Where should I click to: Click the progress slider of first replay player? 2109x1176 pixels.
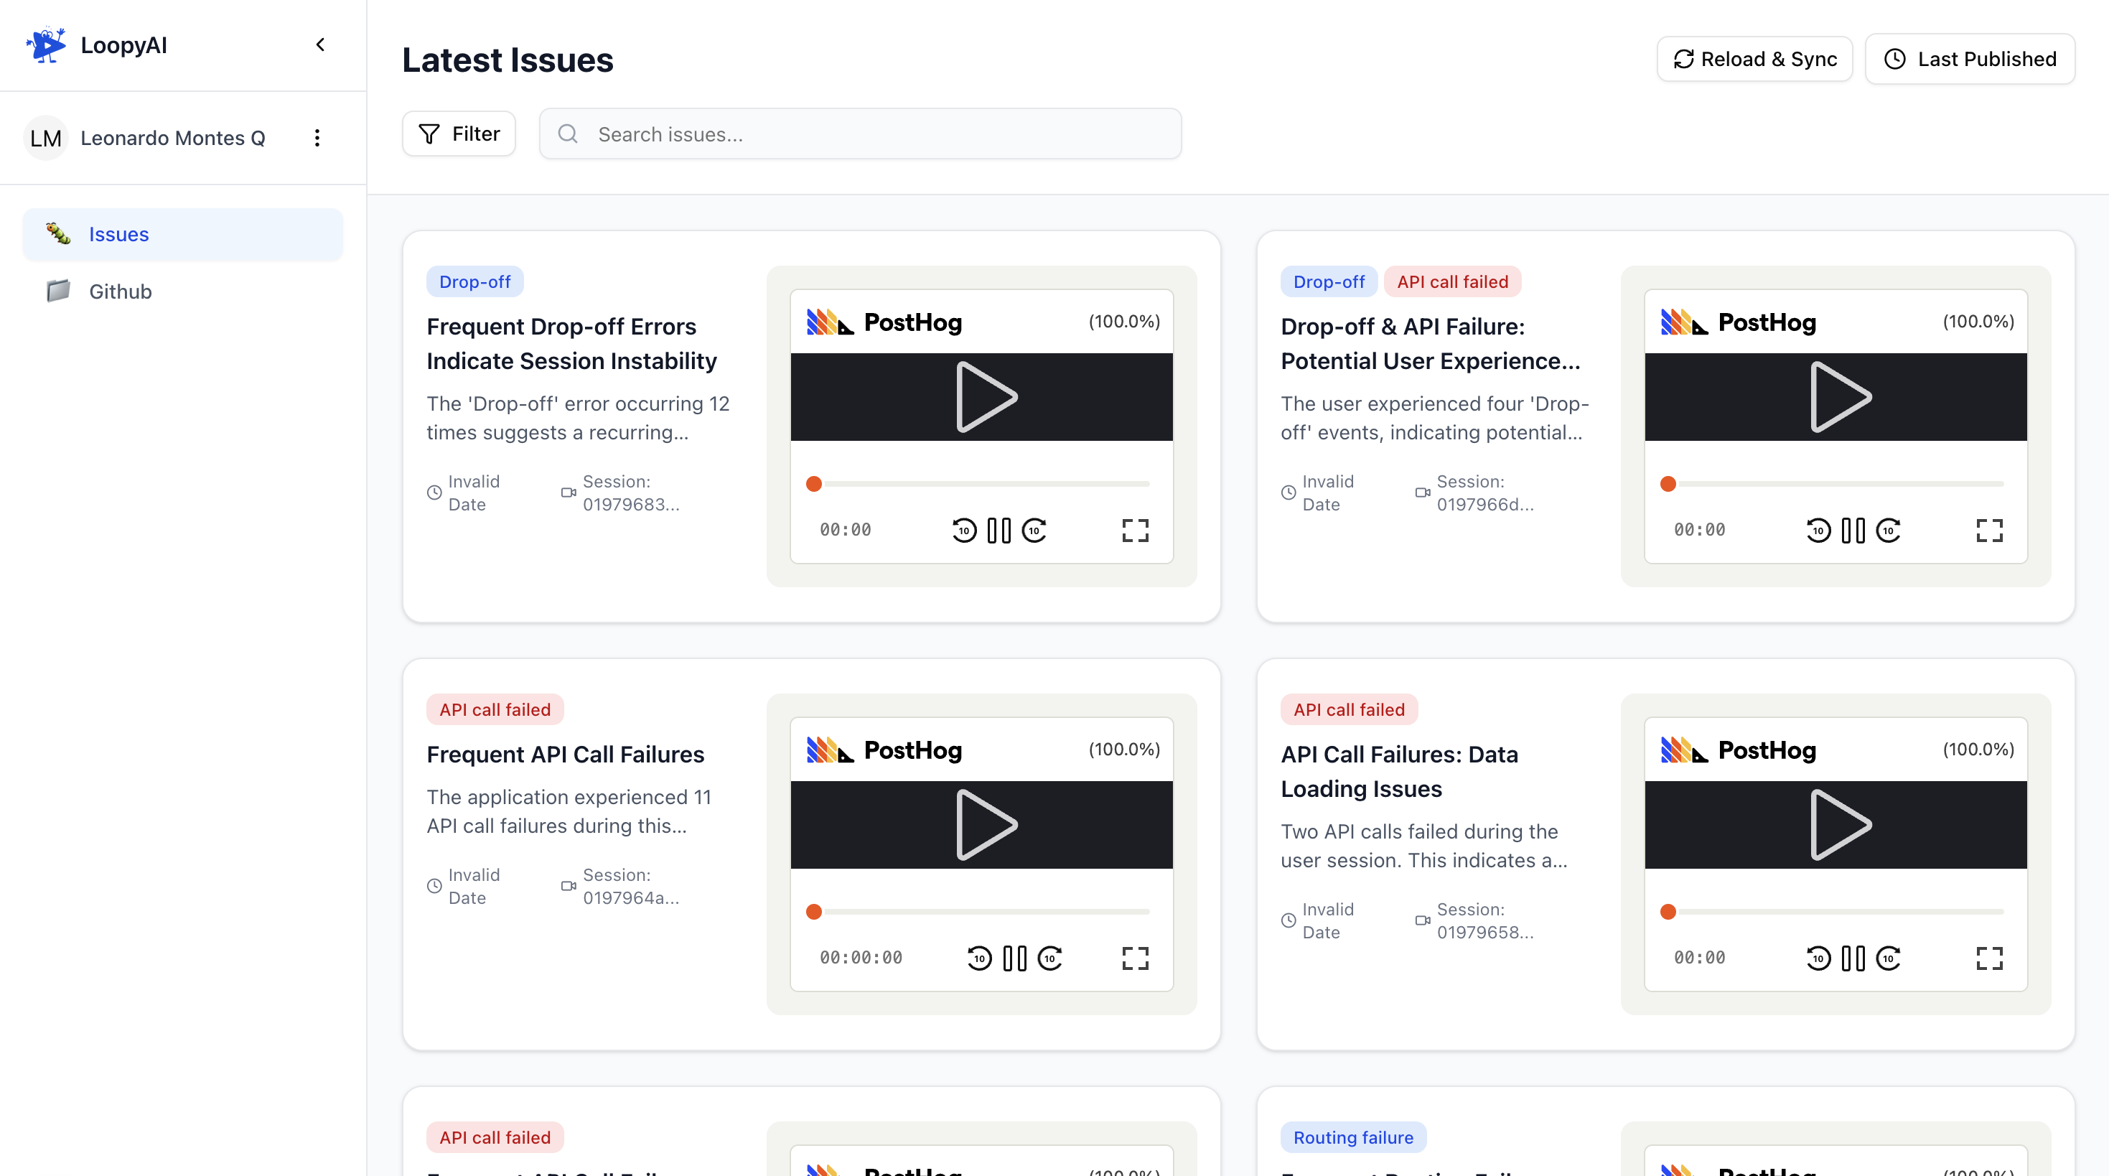coord(981,484)
